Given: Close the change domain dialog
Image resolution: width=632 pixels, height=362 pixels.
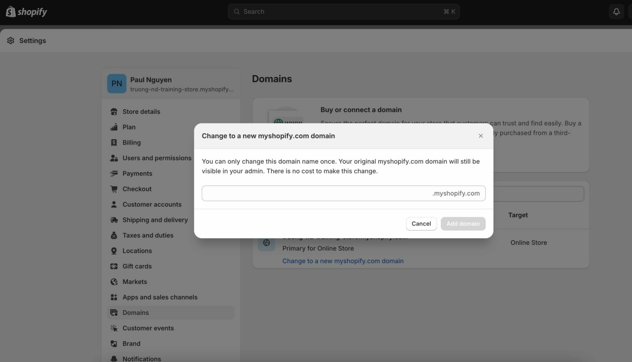Looking at the screenshot, I should coord(481,136).
